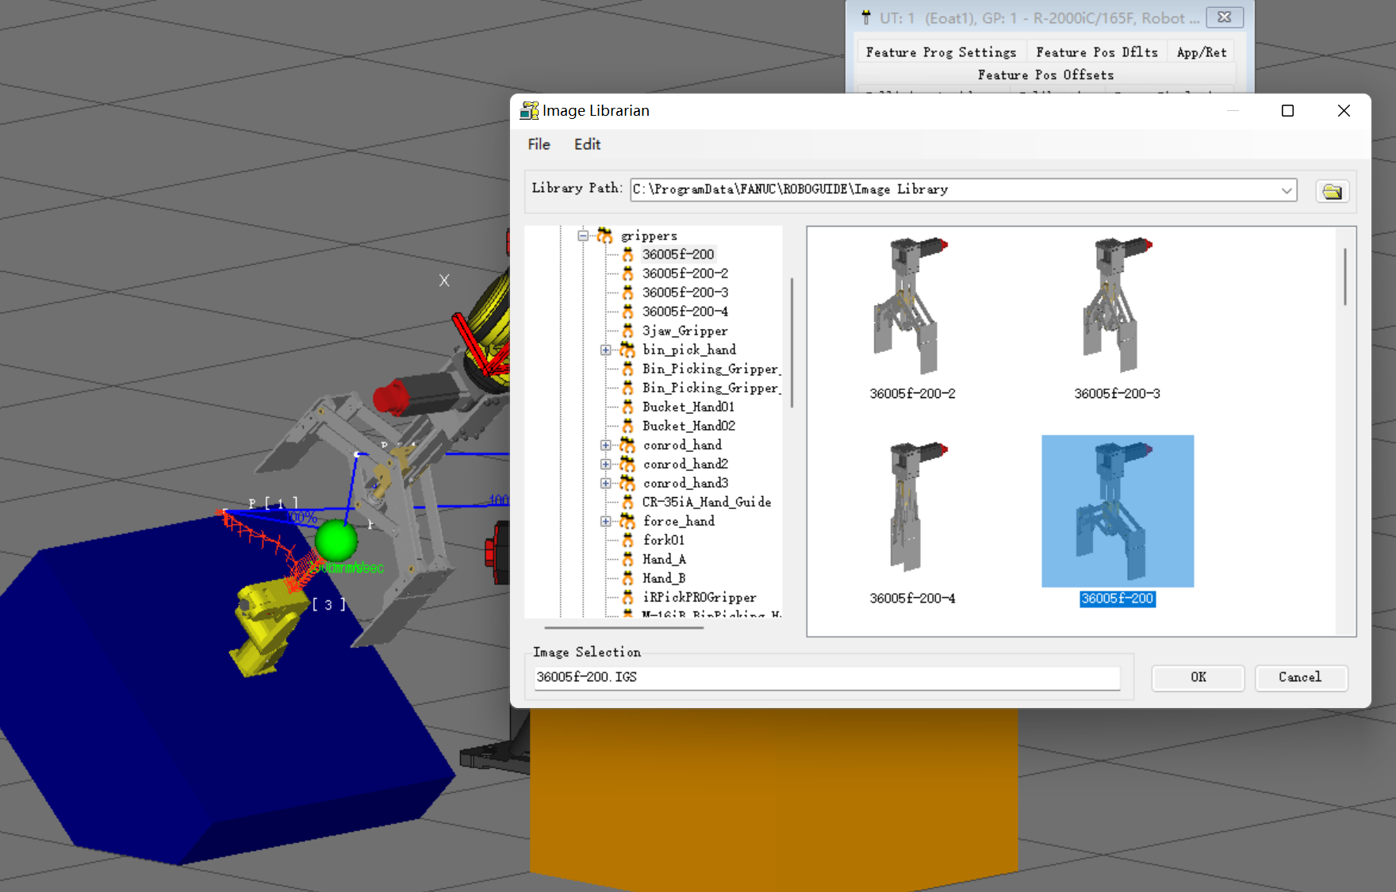
Task: Click the icon next to Bucket_Hand01
Action: 627,407
